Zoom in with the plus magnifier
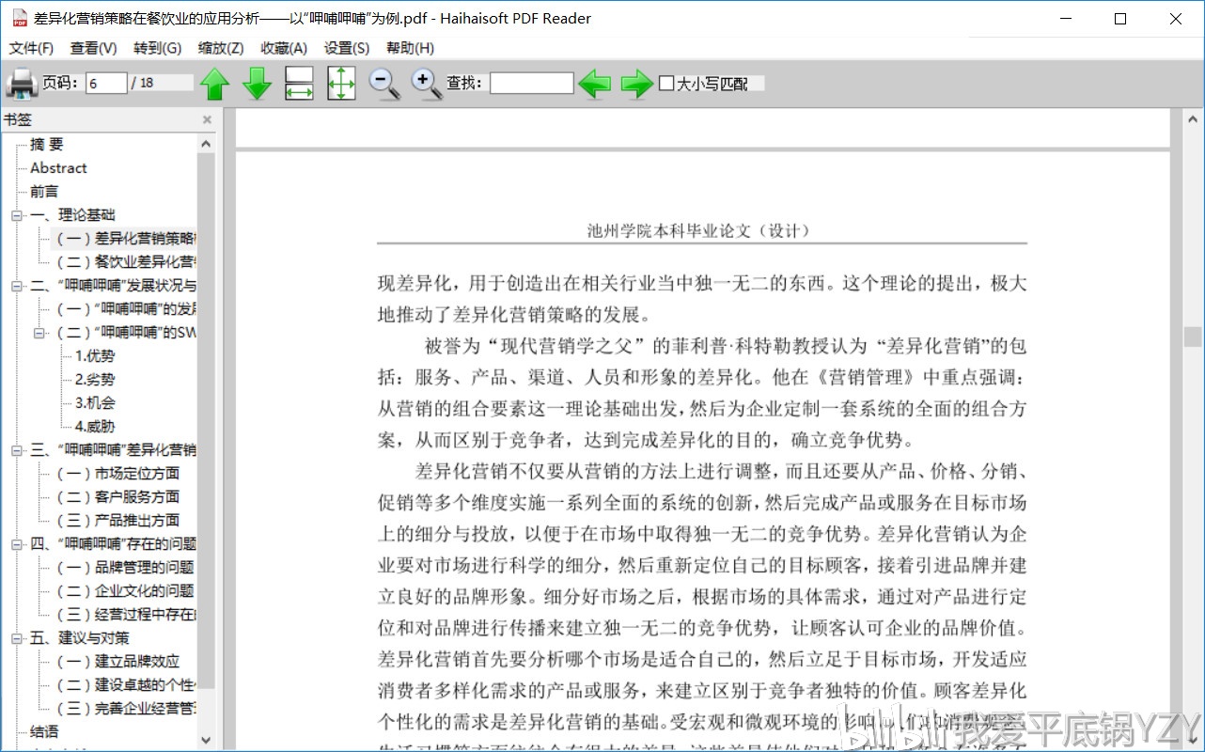The height and width of the screenshot is (752, 1205). [x=427, y=84]
